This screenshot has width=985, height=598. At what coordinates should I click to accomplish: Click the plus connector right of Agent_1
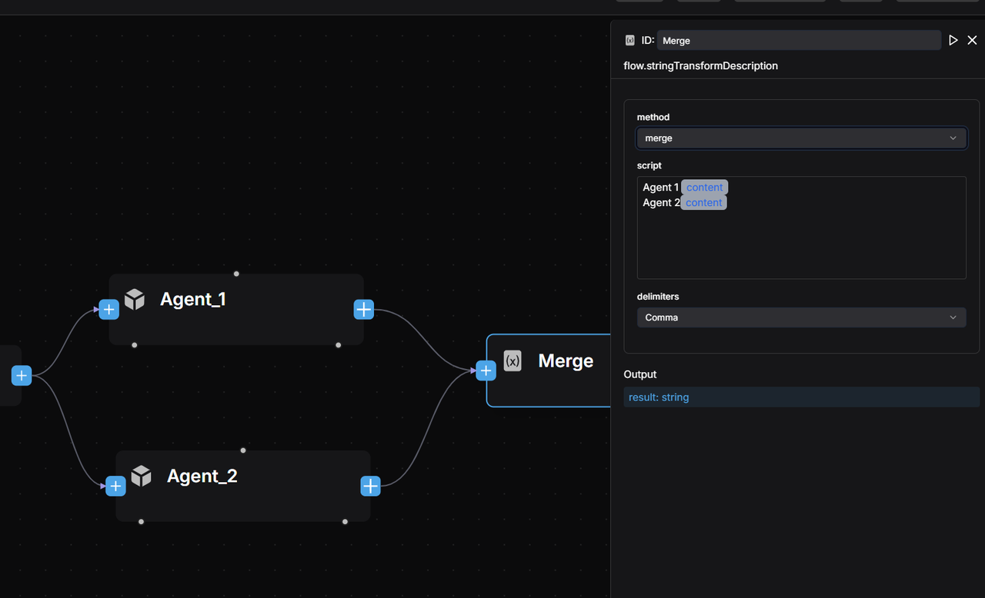[363, 309]
